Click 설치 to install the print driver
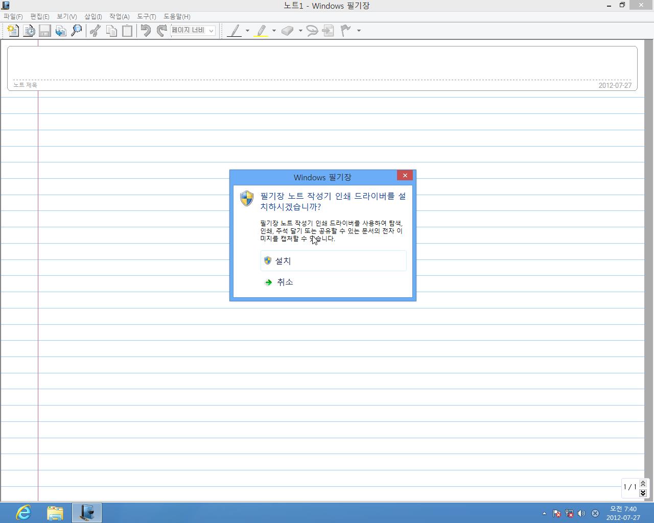This screenshot has width=654, height=523. pyautogui.click(x=334, y=260)
